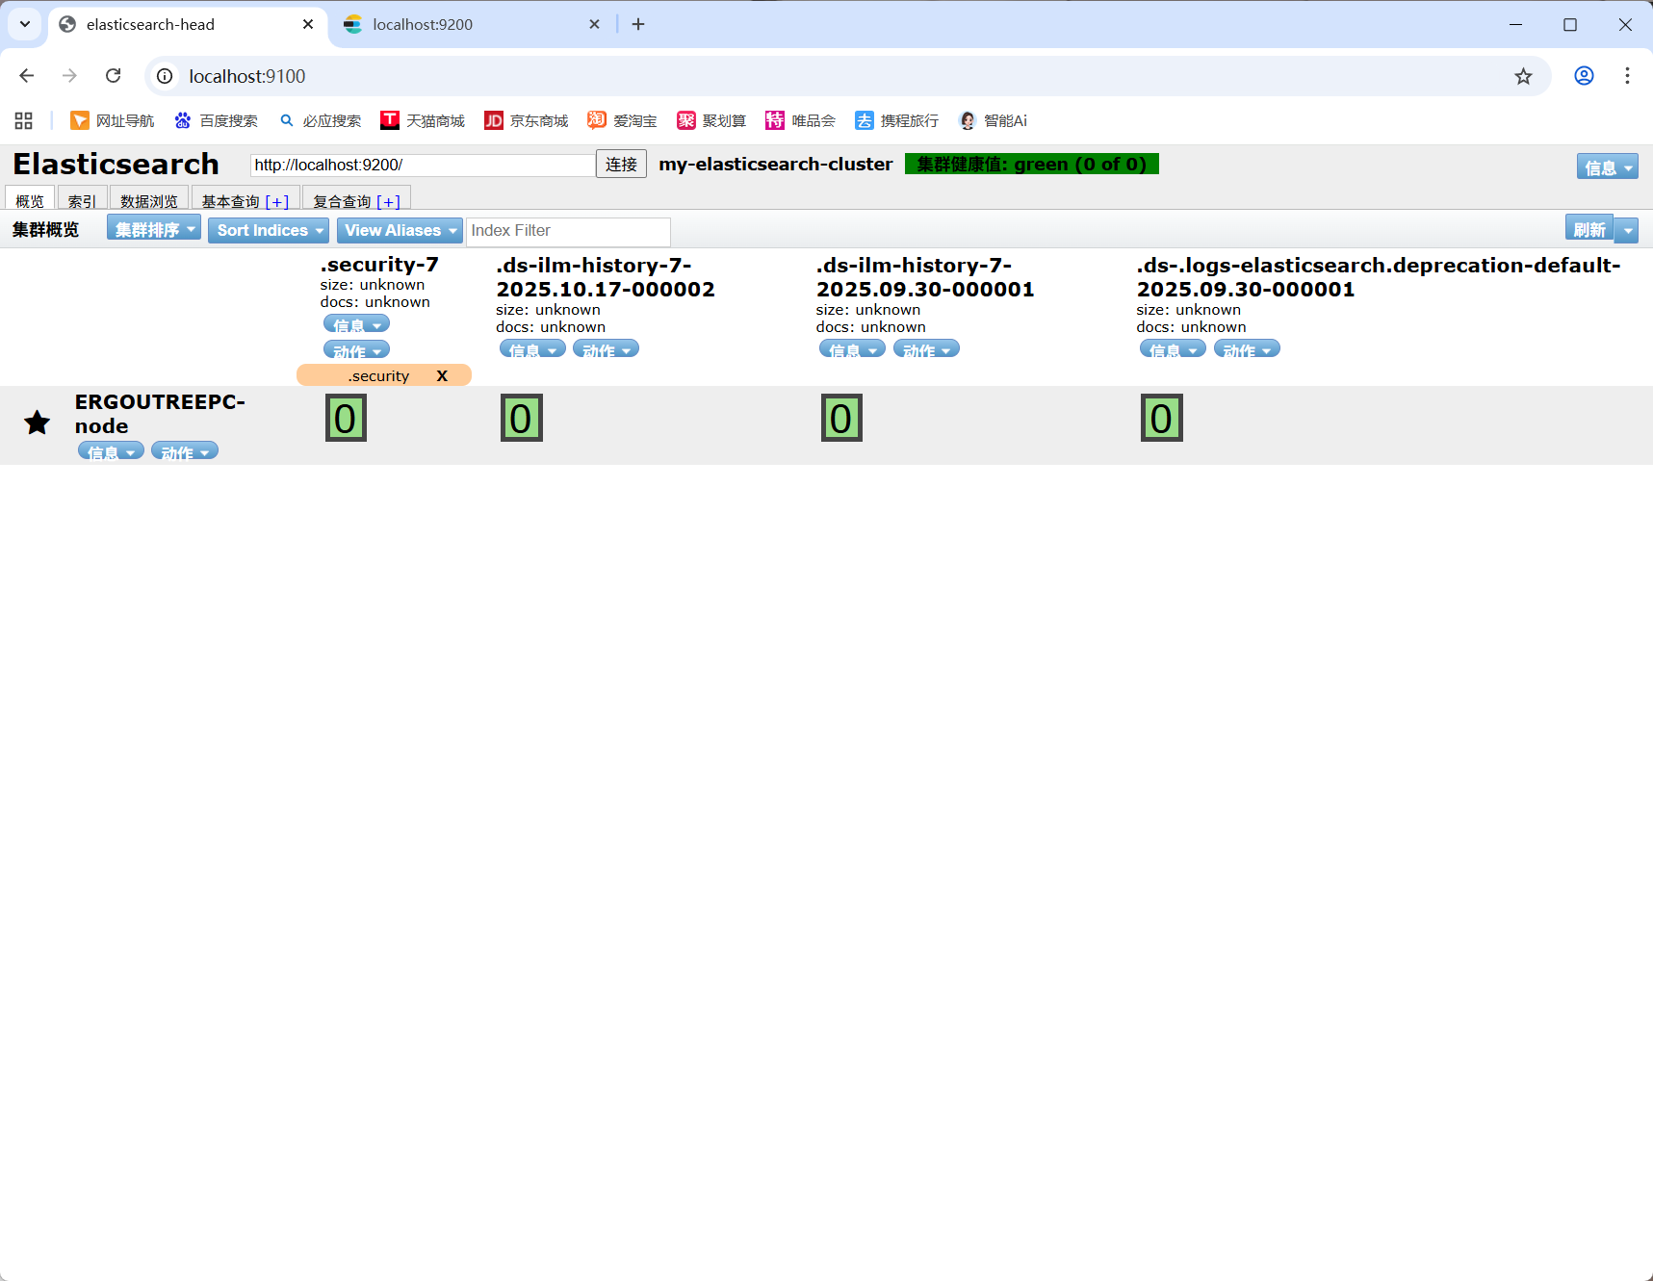
Task: Open the Sort Indices dropdown
Action: (269, 230)
